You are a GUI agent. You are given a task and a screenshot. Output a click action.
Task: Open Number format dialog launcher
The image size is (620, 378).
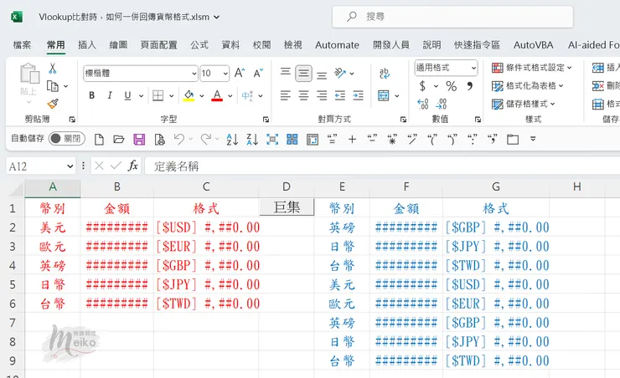click(478, 119)
